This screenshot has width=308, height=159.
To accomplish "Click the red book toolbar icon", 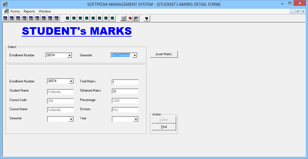I will coord(130,18).
